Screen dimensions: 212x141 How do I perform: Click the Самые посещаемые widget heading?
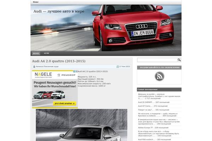(x=159, y=90)
